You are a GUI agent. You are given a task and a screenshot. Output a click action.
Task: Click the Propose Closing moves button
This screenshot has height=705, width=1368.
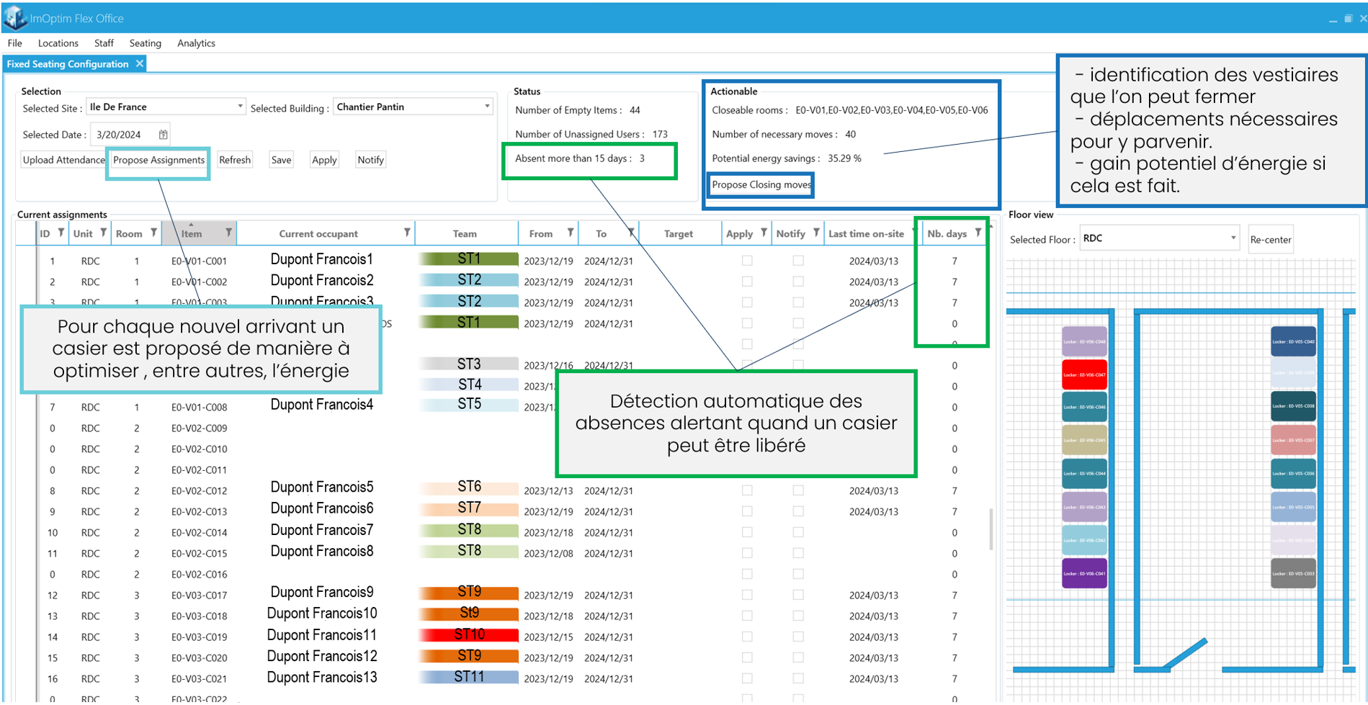point(761,184)
